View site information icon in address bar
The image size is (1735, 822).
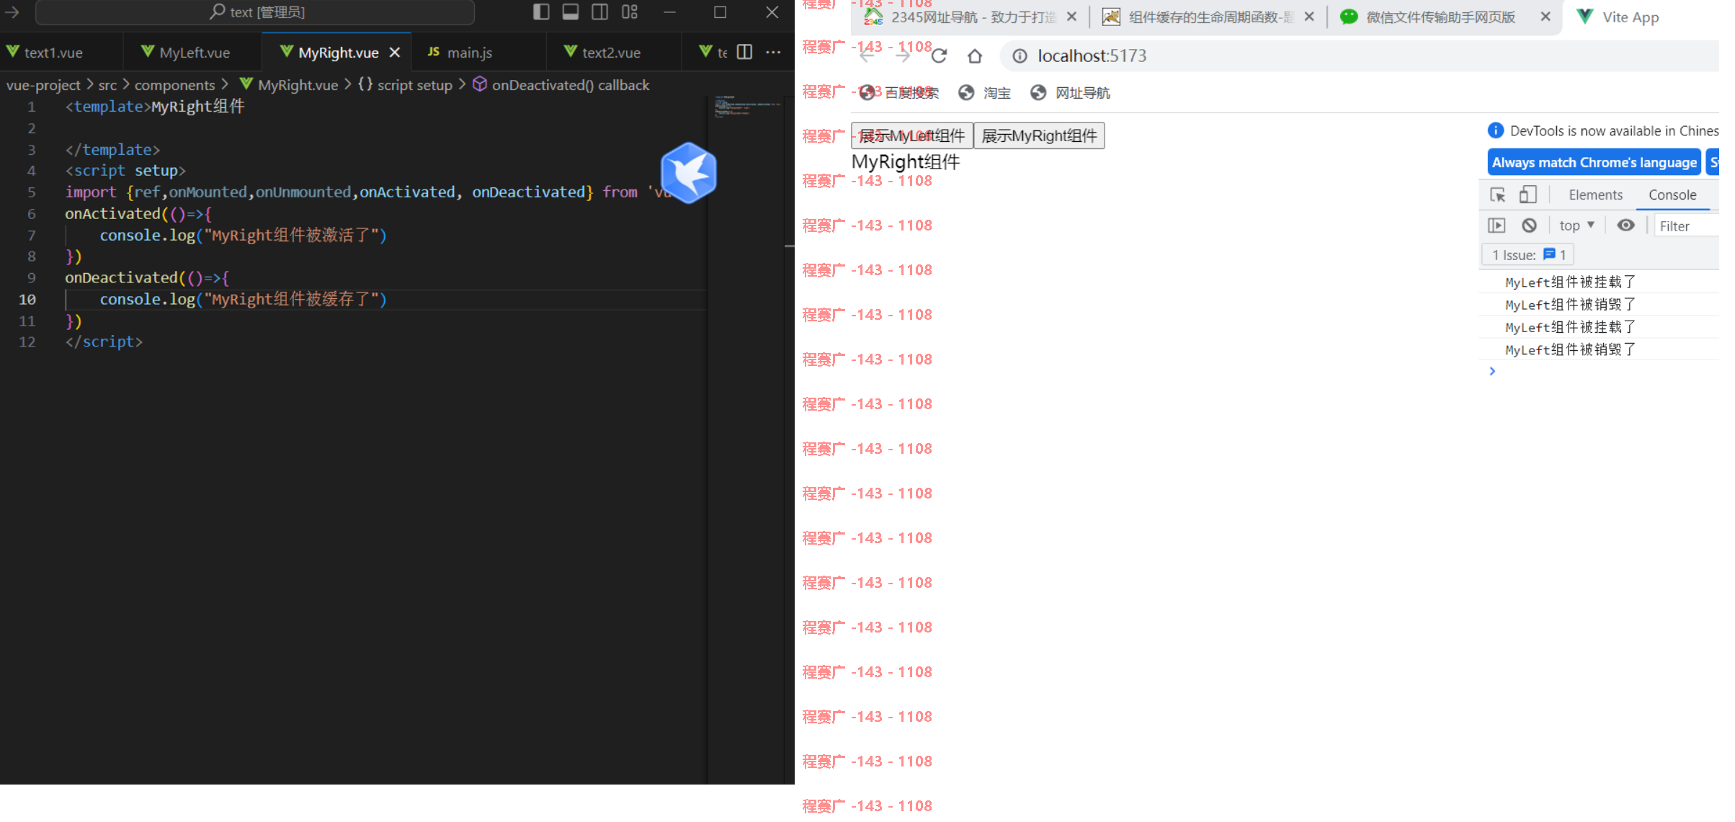(1020, 55)
